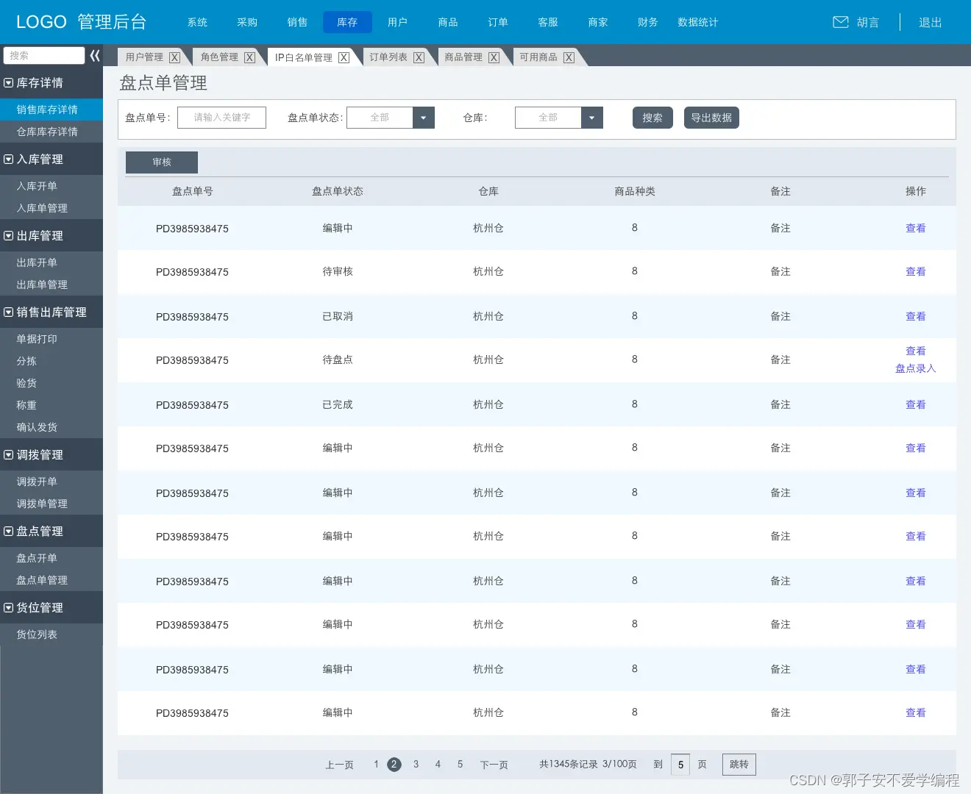Focus the 盘点单号 keyword input field
The height and width of the screenshot is (794, 971).
pyautogui.click(x=221, y=118)
